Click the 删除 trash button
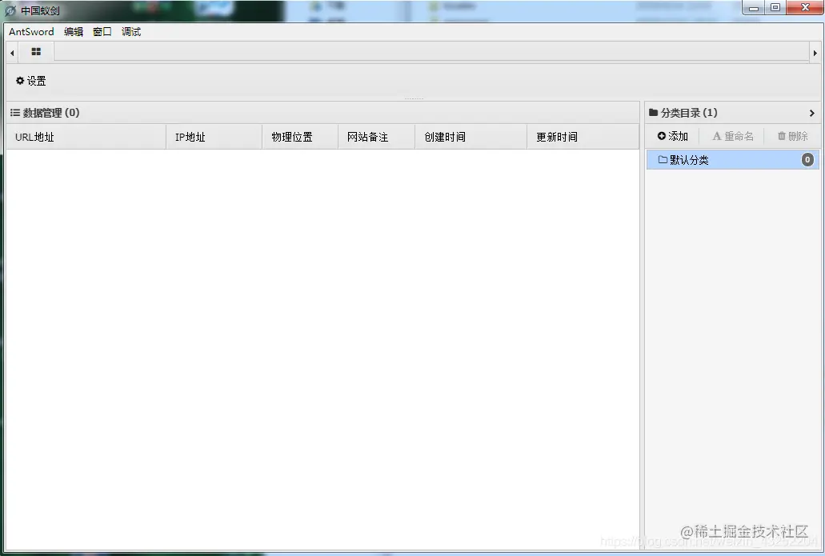Screen dimensions: 825x556 793,136
